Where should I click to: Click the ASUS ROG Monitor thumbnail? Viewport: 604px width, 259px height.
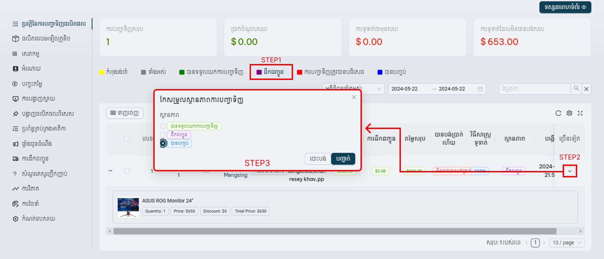point(128,208)
